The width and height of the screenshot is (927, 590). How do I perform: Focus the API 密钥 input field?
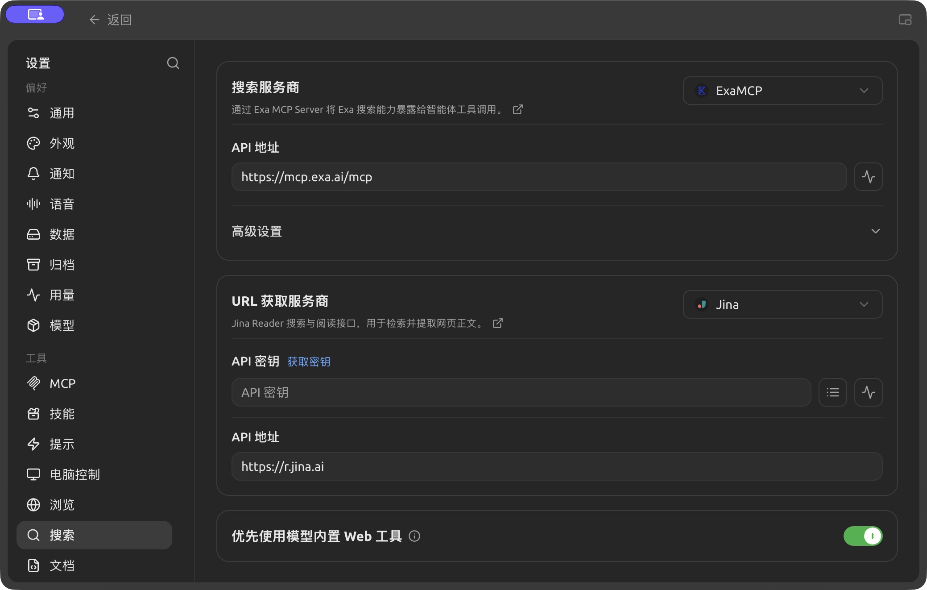pos(521,392)
